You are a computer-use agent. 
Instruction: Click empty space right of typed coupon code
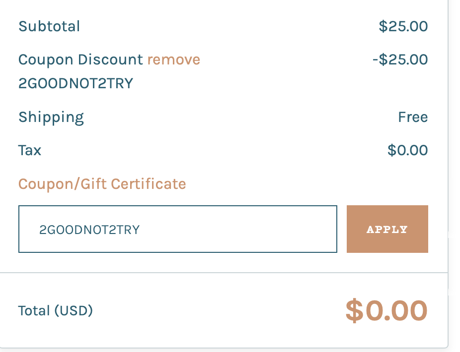[x=238, y=230]
